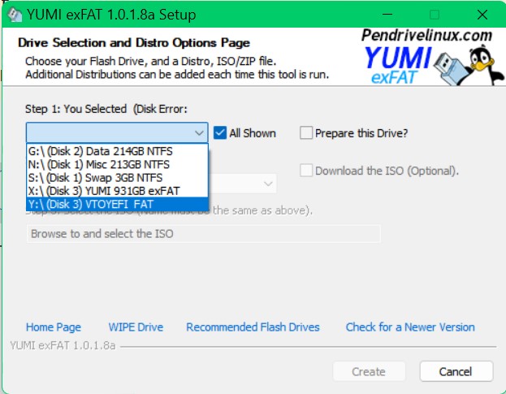Open the Step 2 distribution dropdown

pos(266,184)
